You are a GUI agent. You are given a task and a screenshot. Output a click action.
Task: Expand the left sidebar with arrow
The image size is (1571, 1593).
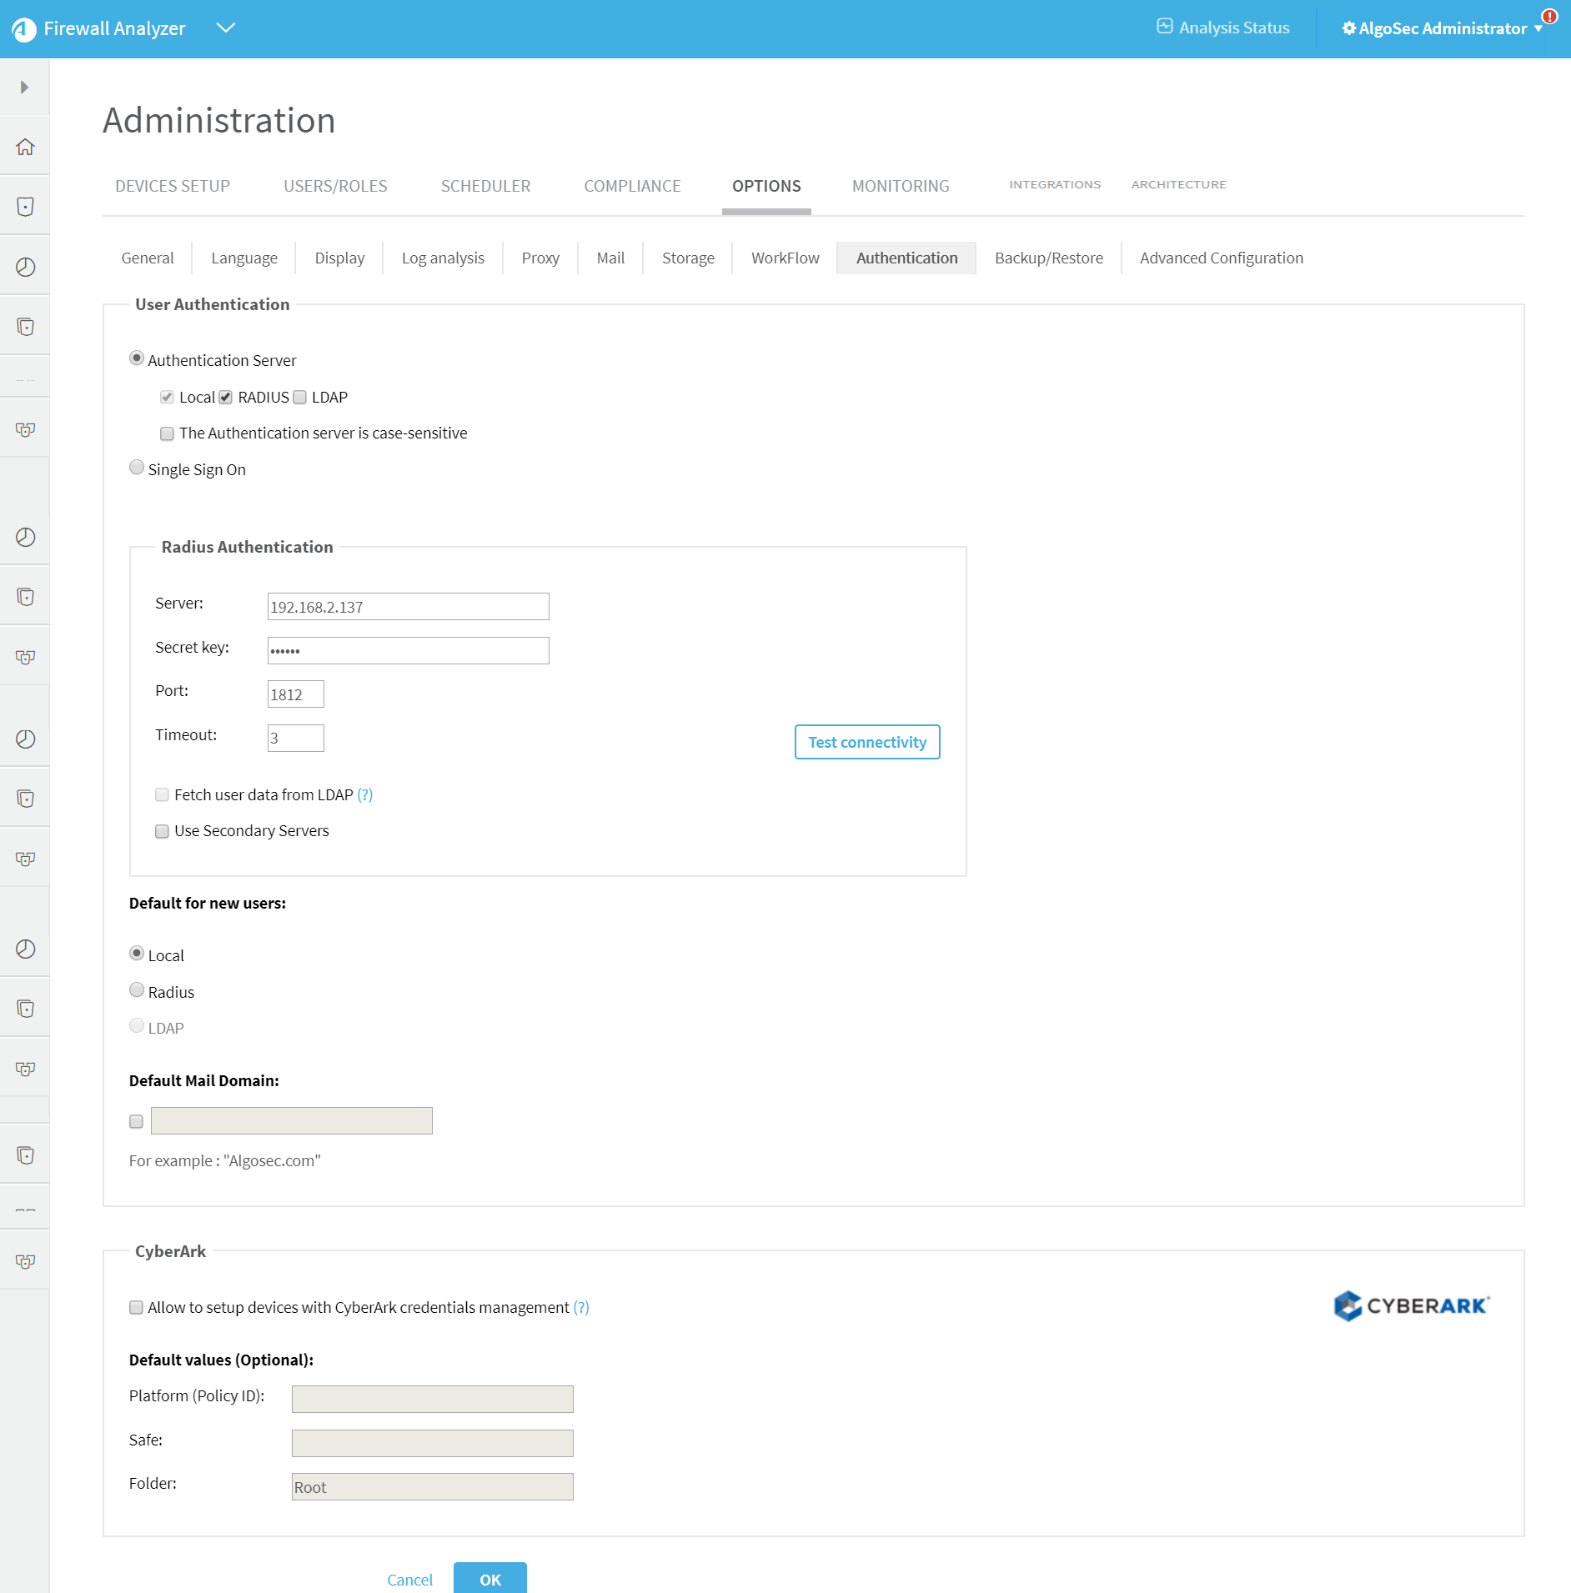click(x=24, y=88)
